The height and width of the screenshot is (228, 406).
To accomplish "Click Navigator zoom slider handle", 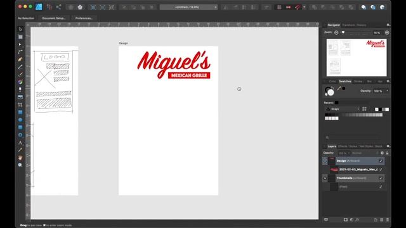I will (343, 32).
